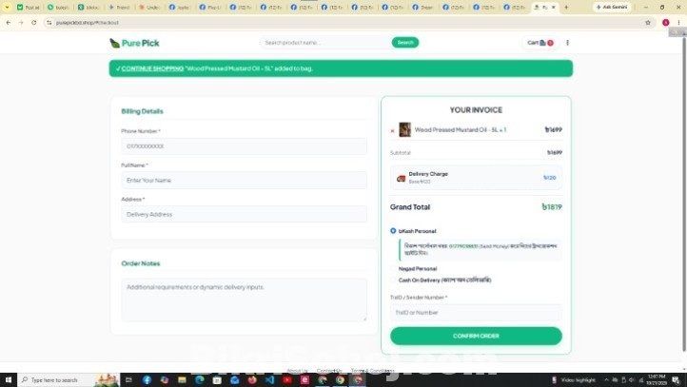Focus the Phone Number field
Screen dimensions: 687x387
pyautogui.click(x=244, y=146)
